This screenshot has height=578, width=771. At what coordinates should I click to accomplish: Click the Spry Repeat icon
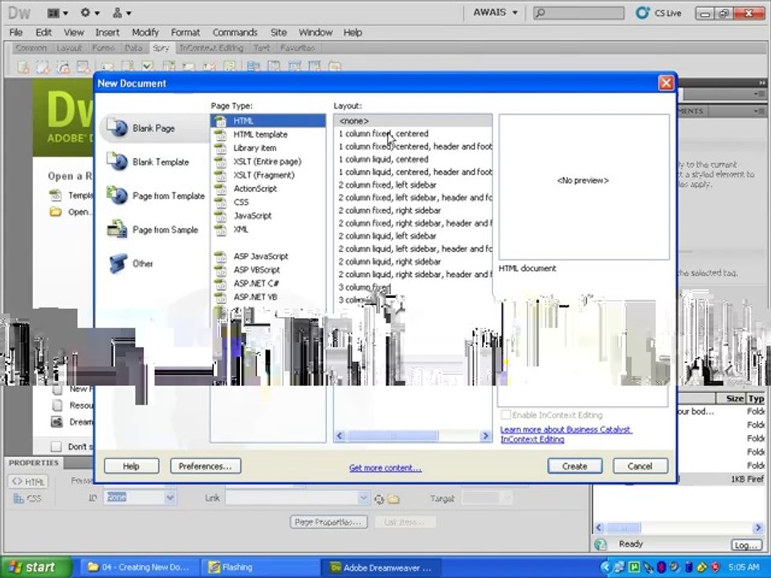click(x=63, y=67)
